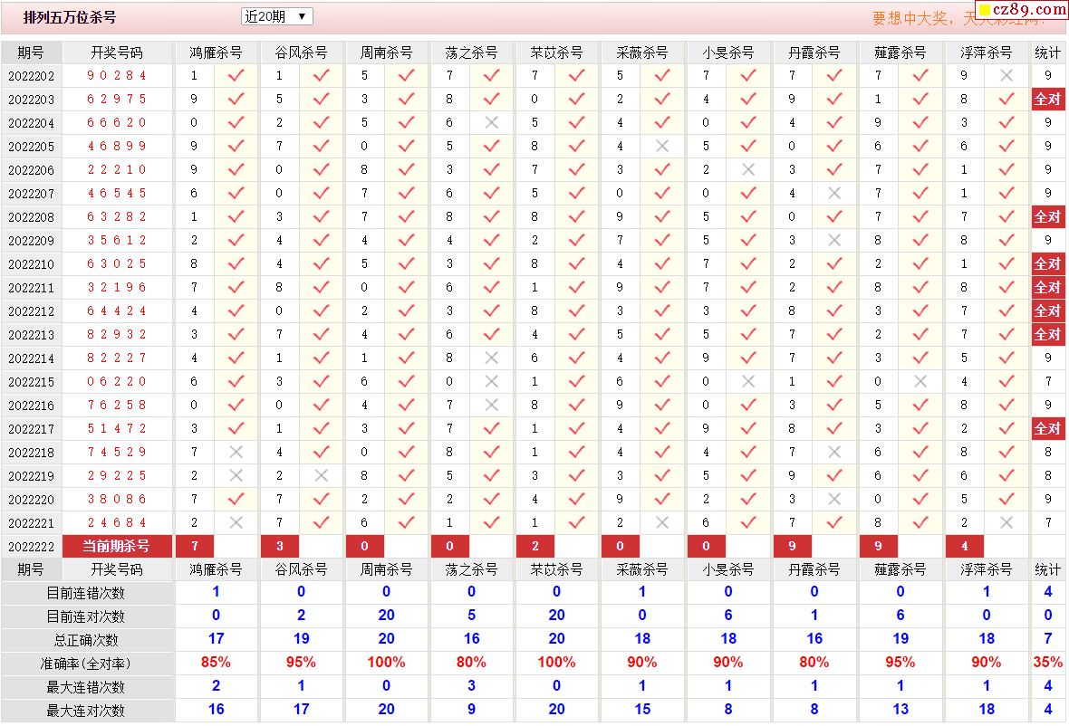The height and width of the screenshot is (726, 1069).
Task: Click the 总正确次数 row label
Action: point(86,640)
